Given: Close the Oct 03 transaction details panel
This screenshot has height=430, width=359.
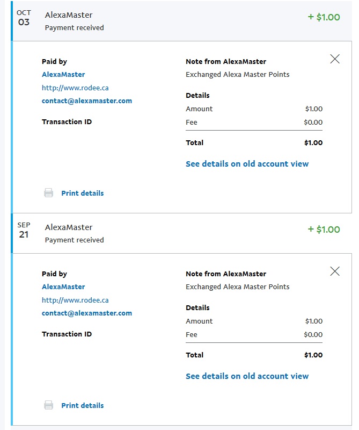Looking at the screenshot, I should point(335,59).
